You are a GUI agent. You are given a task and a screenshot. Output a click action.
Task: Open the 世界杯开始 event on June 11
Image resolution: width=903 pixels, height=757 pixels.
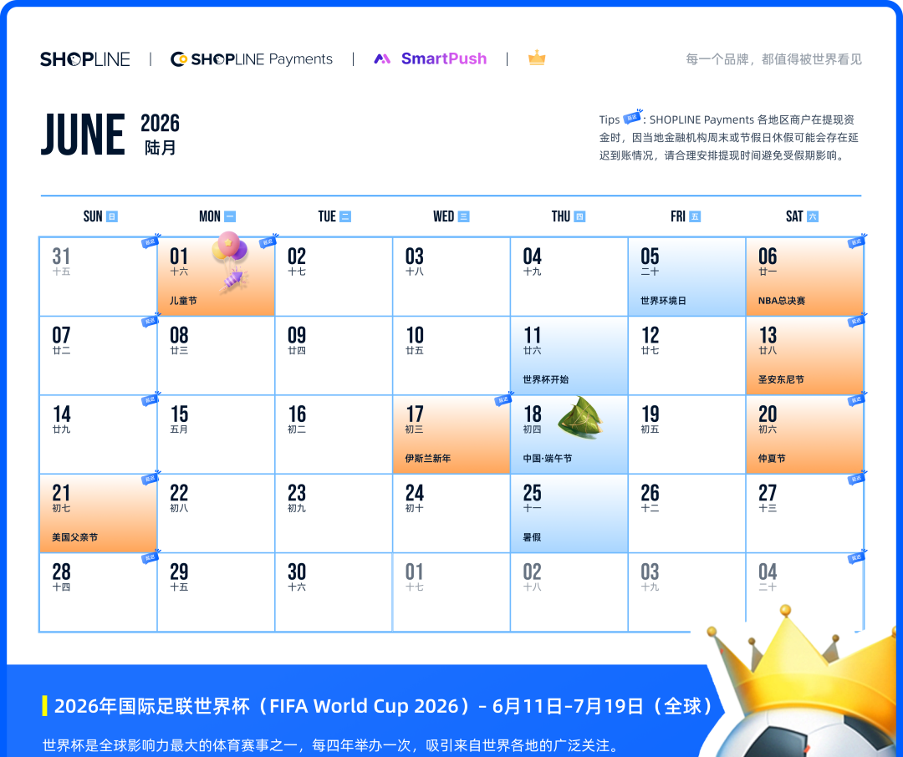pyautogui.click(x=545, y=379)
